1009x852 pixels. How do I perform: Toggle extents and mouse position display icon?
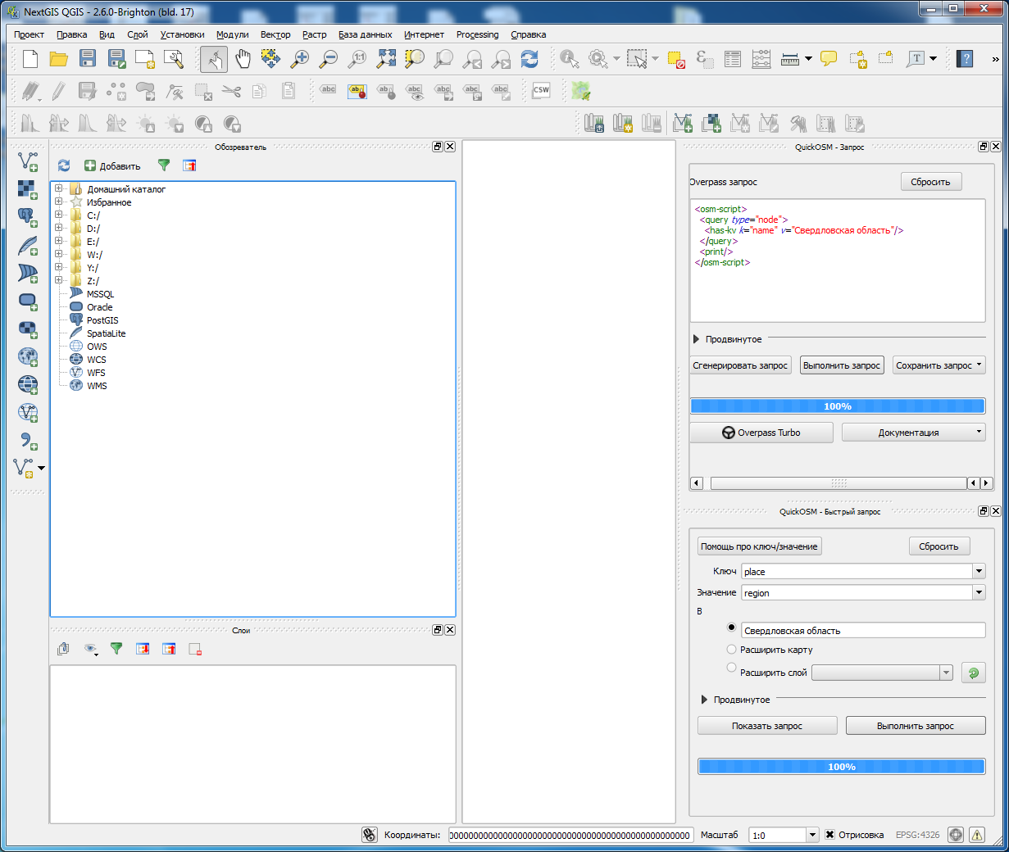[x=370, y=835]
